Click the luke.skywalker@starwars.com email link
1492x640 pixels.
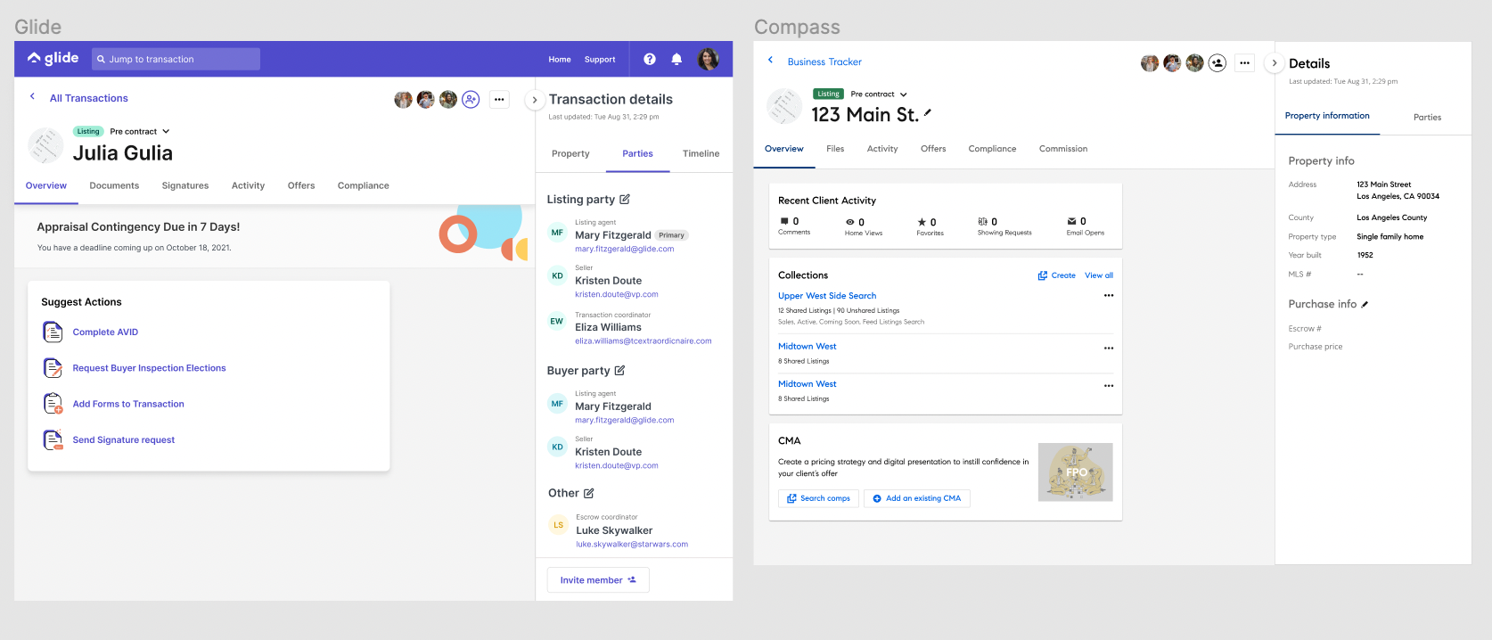632,544
